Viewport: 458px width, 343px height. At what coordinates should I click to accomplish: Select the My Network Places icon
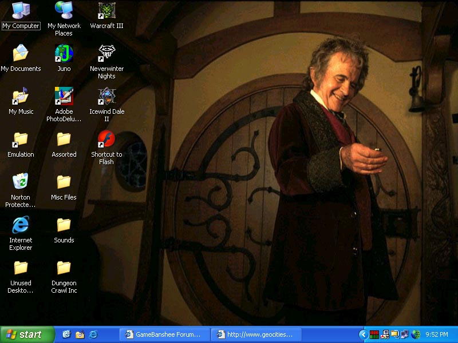pos(64,19)
